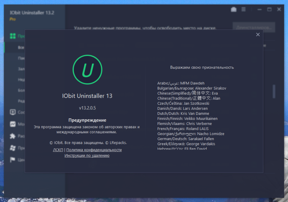This screenshot has width=288, height=202.
Task: Click the blurred Uninstall button at top right
Action: [x=254, y=27]
